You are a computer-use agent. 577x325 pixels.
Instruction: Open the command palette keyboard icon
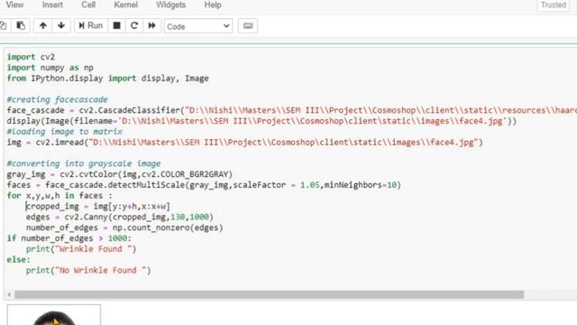point(248,26)
